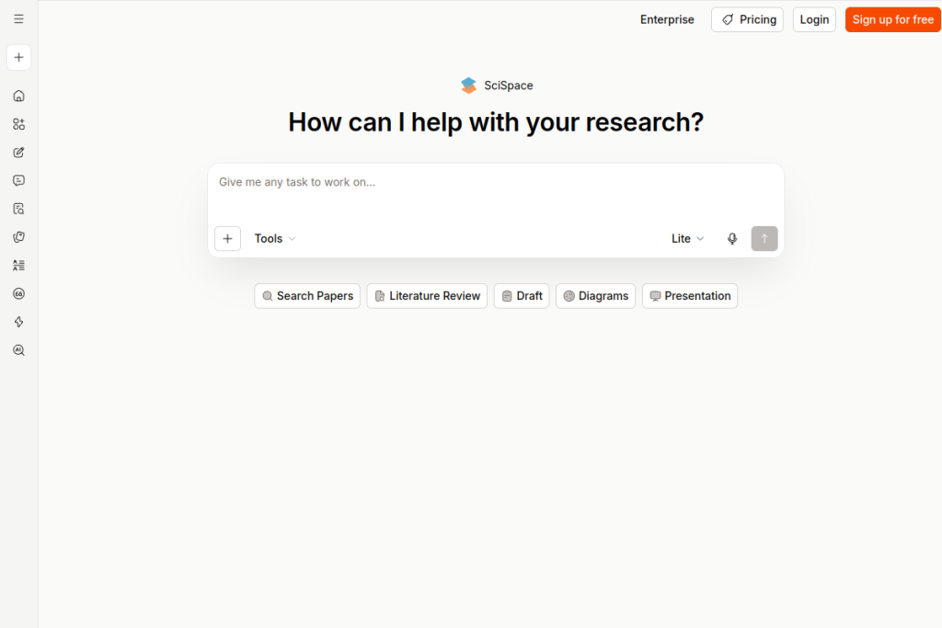Screen dimensions: 942x628
Task: Click the microphone voice input icon
Action: tap(731, 239)
